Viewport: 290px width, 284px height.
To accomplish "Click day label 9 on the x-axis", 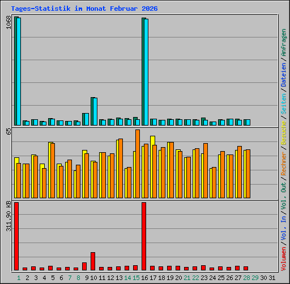I will coord(87,278).
